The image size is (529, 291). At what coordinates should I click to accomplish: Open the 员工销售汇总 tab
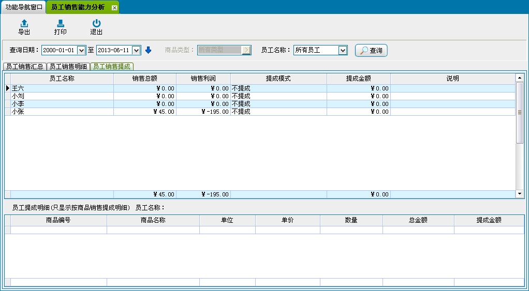pos(24,67)
